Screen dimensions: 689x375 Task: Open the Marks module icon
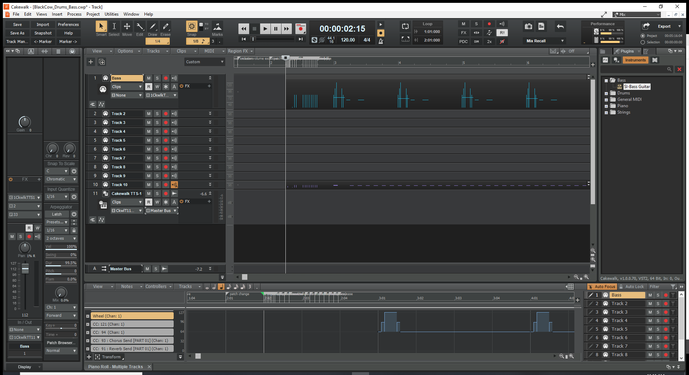coord(217,26)
